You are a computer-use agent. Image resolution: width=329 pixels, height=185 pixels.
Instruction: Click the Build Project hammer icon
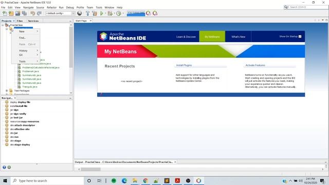click(x=88, y=13)
